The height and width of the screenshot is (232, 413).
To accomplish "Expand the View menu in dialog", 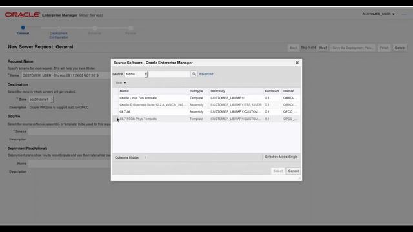I will click(121, 83).
